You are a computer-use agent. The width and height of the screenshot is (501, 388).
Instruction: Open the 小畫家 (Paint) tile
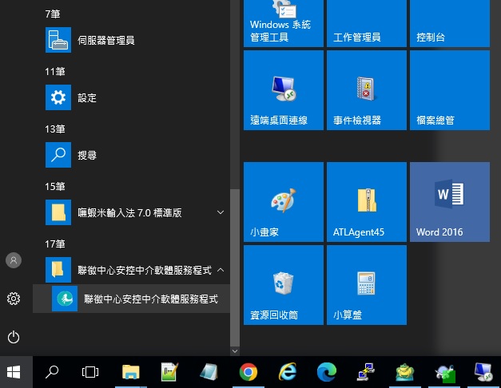tap(283, 203)
